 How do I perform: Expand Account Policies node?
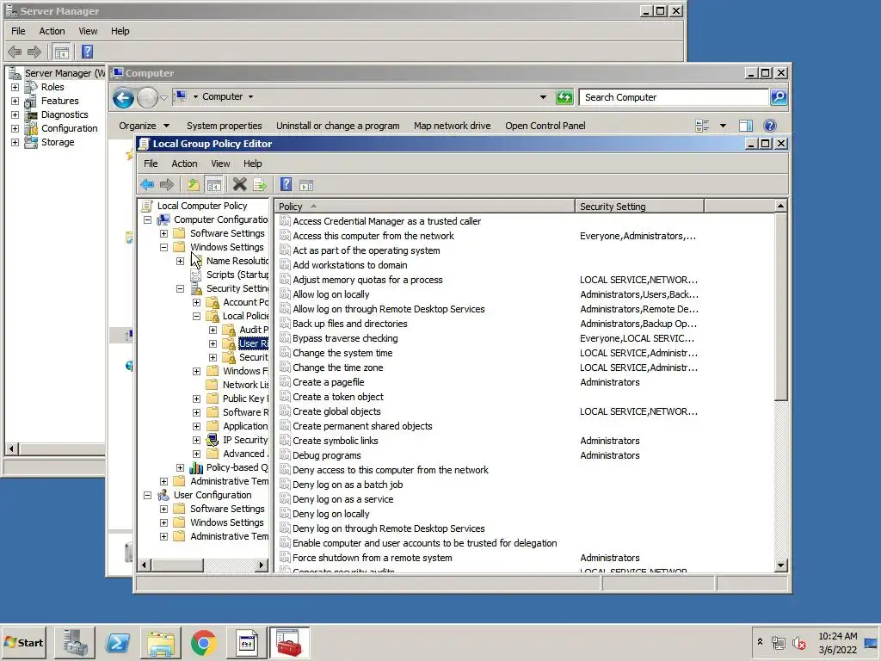click(x=197, y=302)
